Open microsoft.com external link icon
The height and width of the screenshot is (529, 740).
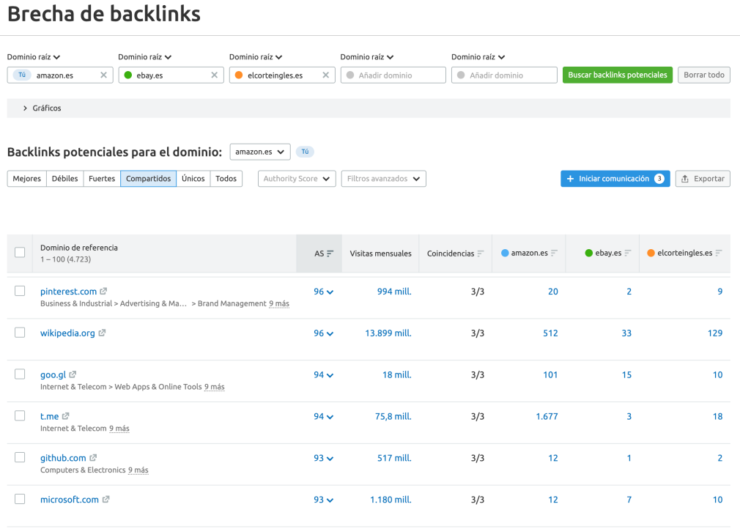coord(106,499)
